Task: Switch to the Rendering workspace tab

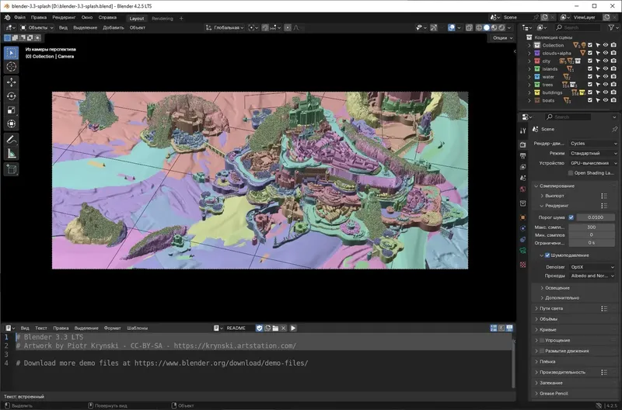Action: coord(162,18)
